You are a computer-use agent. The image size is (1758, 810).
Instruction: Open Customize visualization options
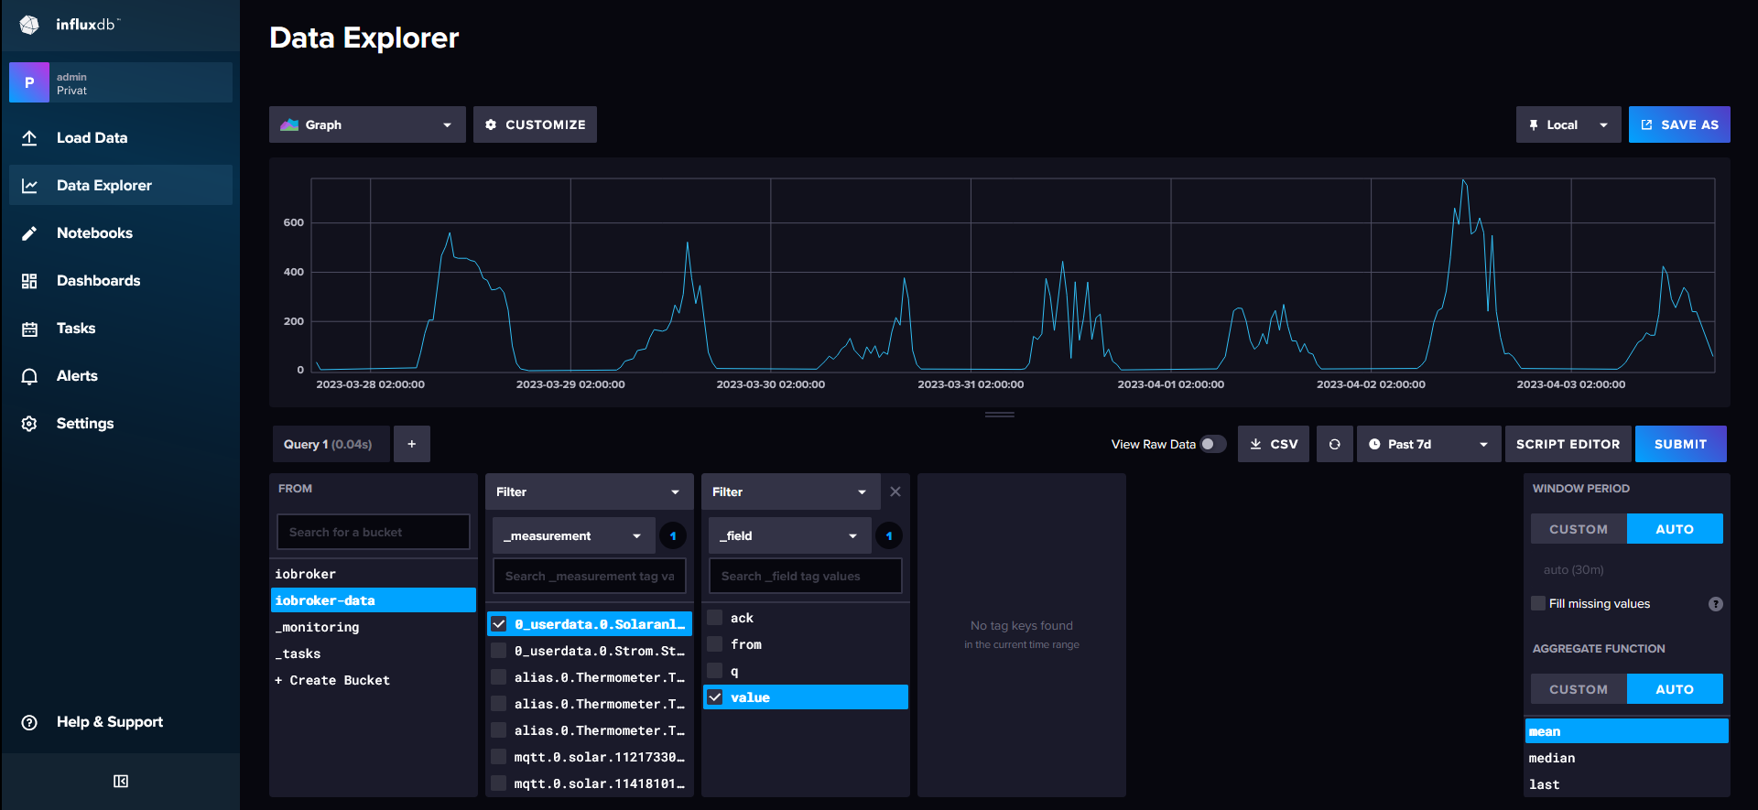click(x=535, y=124)
